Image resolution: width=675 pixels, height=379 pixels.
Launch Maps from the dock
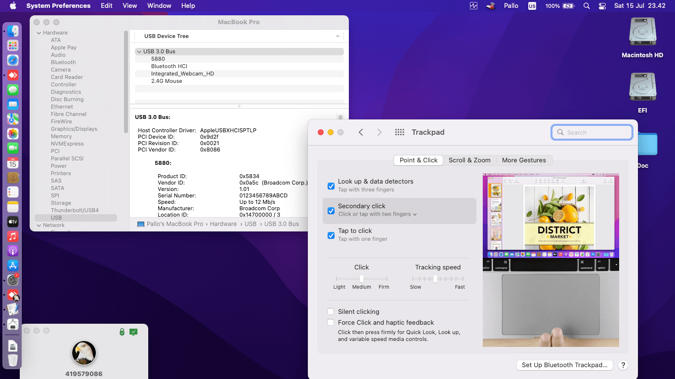[13, 119]
